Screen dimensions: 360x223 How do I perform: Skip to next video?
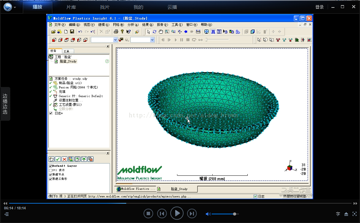pyautogui.click(x=192, y=214)
